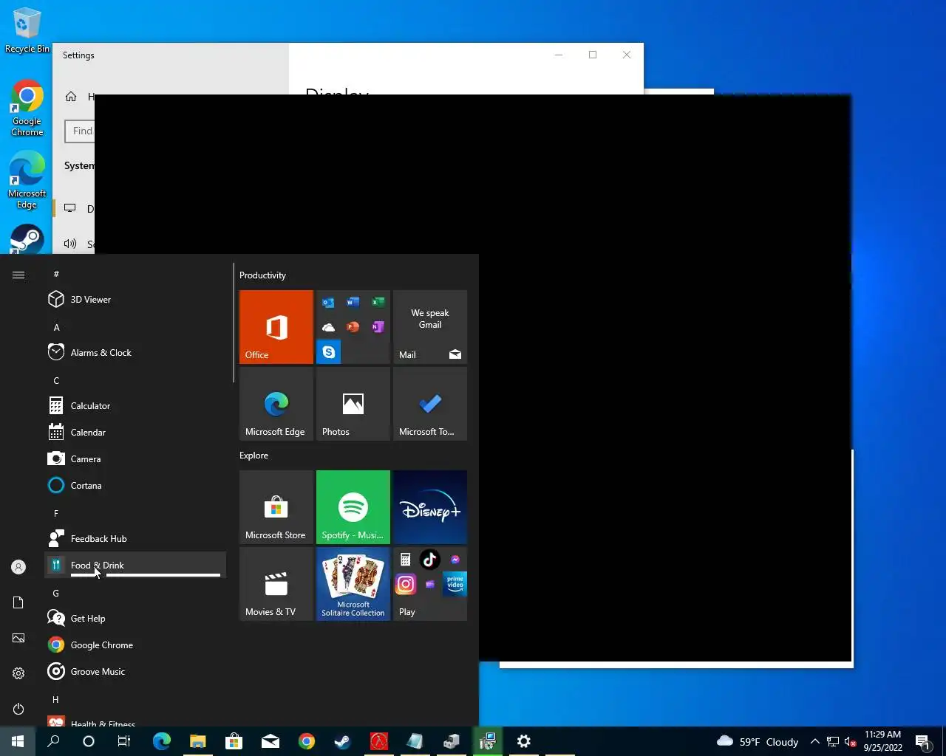The image size is (946, 756).
Task: Open Cortana from the app list
Action: [135, 485]
